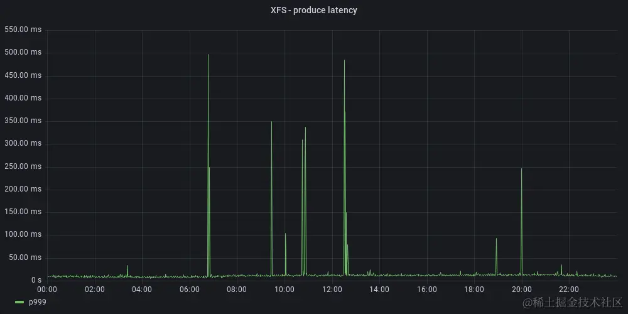628x314 pixels.
Task: Click the 18:00 time axis label
Action: 474,289
